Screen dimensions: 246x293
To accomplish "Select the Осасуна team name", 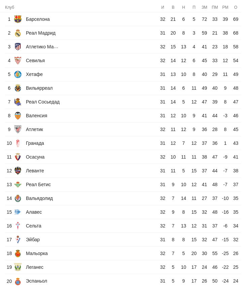I will pyautogui.click(x=35, y=157).
